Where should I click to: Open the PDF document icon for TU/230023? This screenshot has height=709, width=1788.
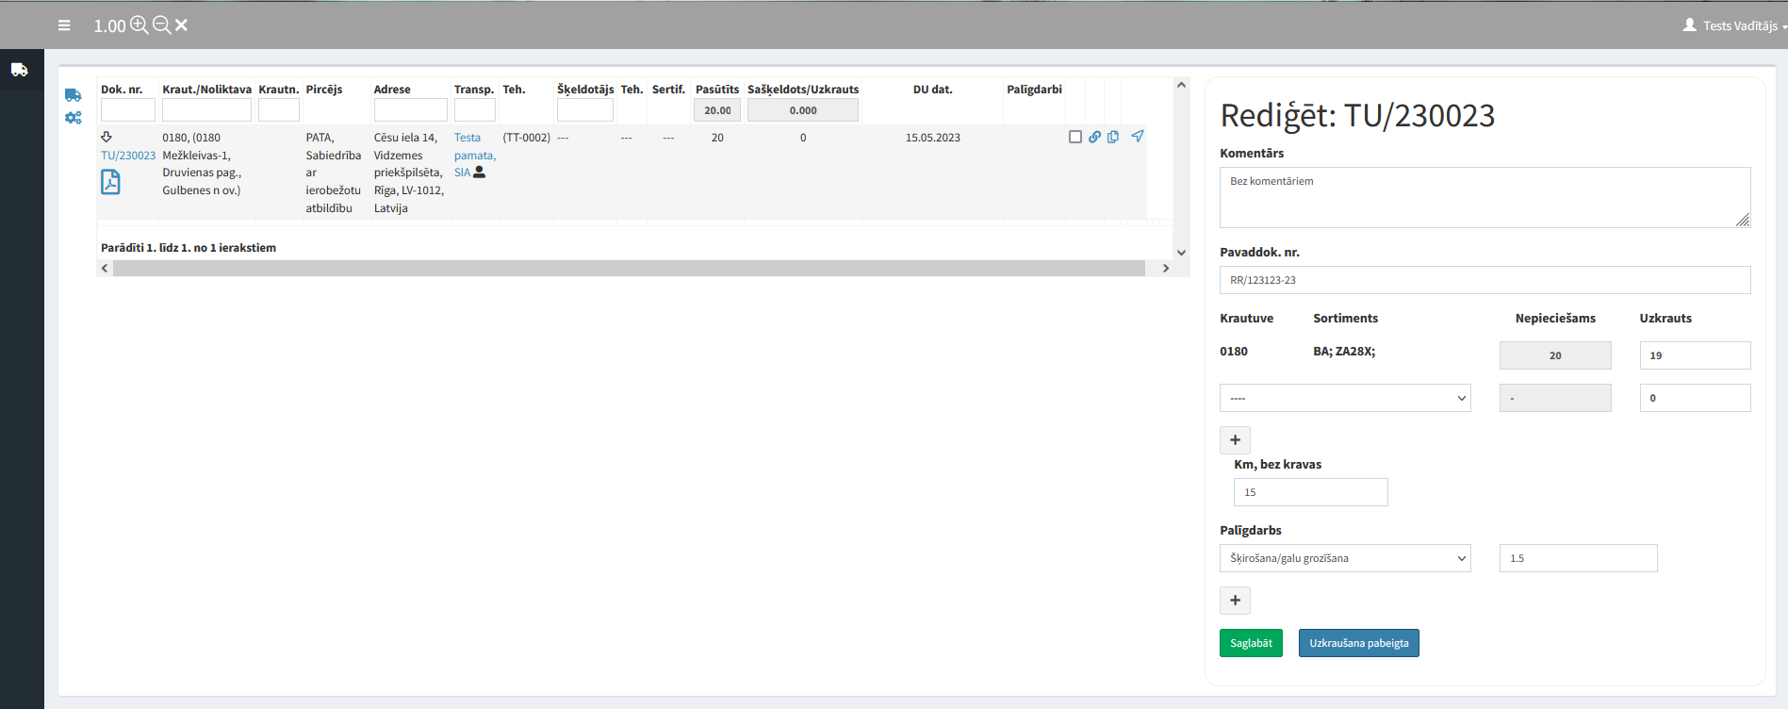(110, 182)
